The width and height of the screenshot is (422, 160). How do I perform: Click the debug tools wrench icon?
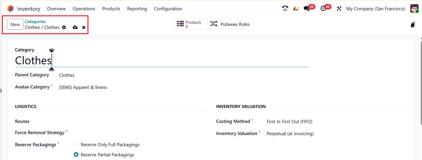tap(339, 8)
